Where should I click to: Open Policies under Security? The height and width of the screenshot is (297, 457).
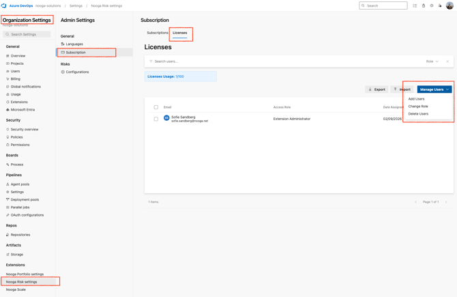pos(16,137)
